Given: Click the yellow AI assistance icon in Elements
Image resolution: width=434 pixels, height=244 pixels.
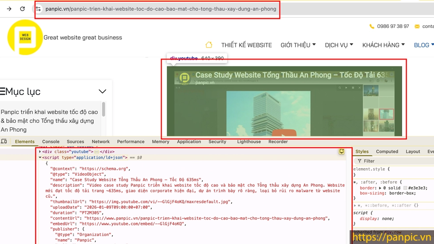Looking at the screenshot, I should pyautogui.click(x=342, y=151).
